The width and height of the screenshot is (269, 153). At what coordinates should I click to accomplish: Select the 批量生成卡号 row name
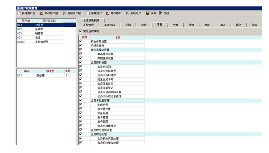[105, 79]
